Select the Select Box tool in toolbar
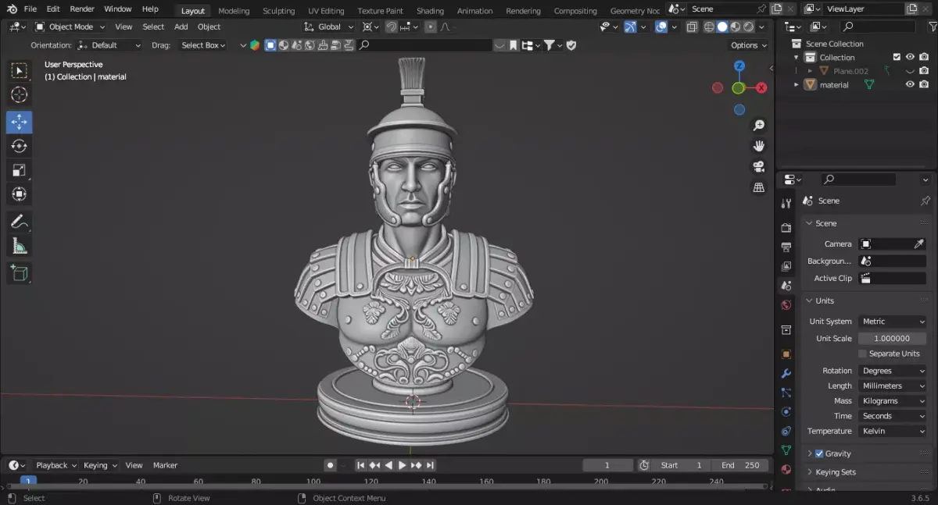The image size is (938, 505). coord(20,71)
